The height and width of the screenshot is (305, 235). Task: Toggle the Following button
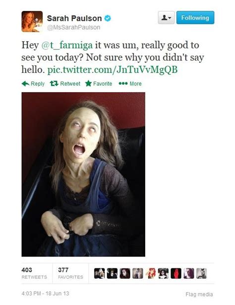(195, 18)
